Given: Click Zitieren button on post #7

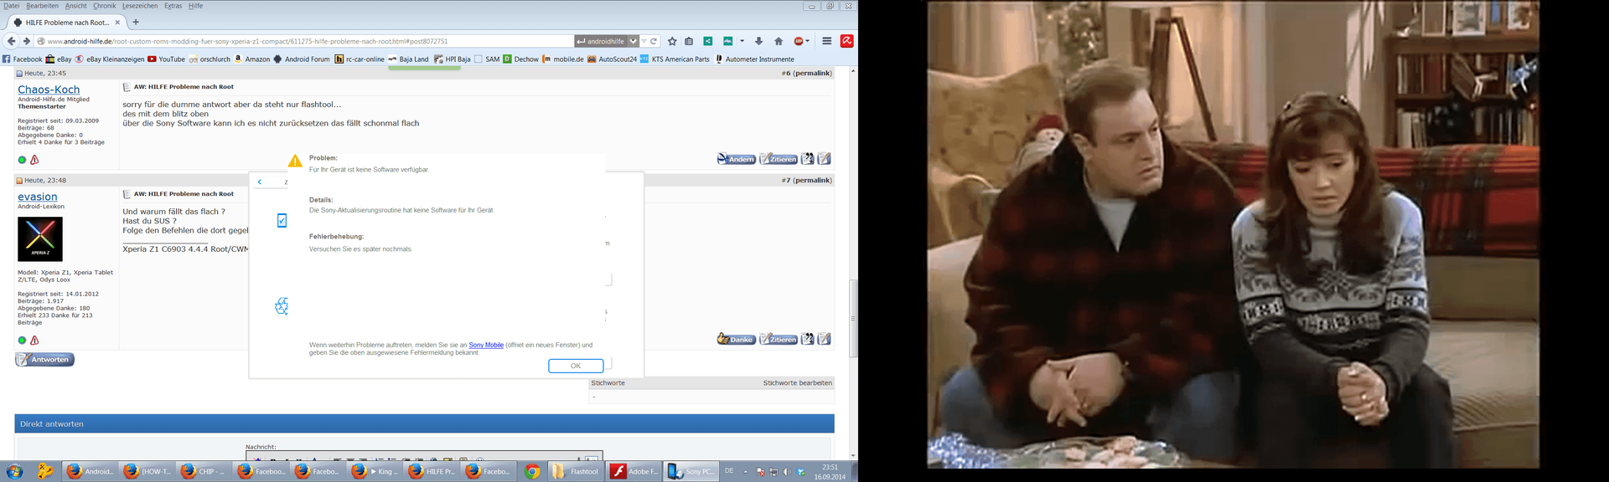Looking at the screenshot, I should [779, 339].
